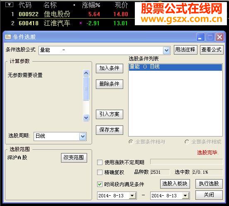Screen dimensions: 229x206
Task: Select 全部条件相与 radio button
Action: click(131, 141)
